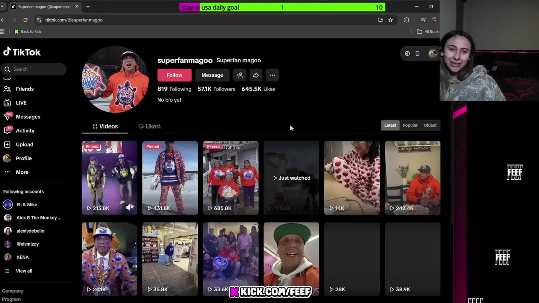Screen dimensions: 539x303
Task: Click the Message button
Action: (x=212, y=75)
